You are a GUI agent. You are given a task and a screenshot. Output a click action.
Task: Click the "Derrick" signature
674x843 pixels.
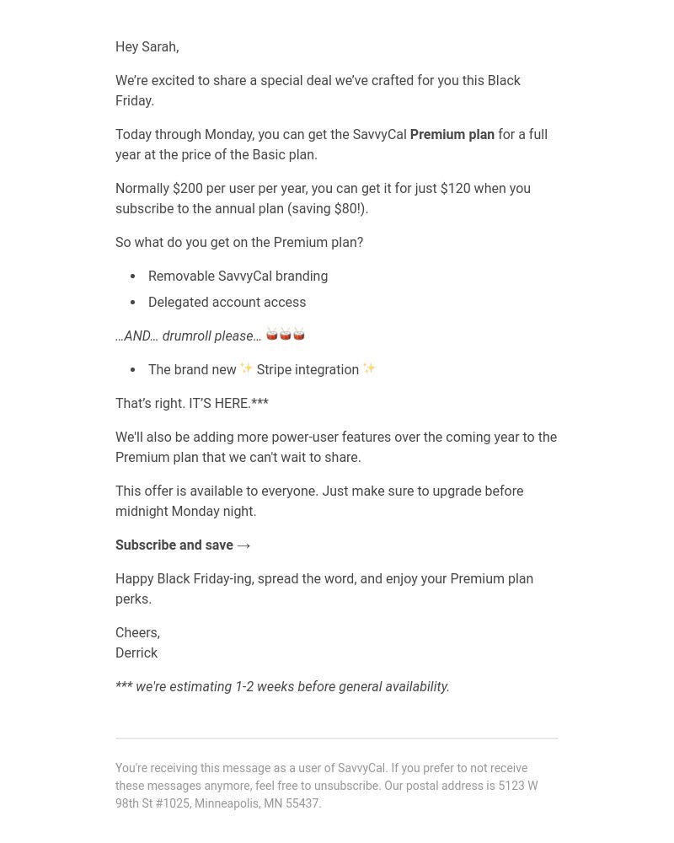point(136,653)
